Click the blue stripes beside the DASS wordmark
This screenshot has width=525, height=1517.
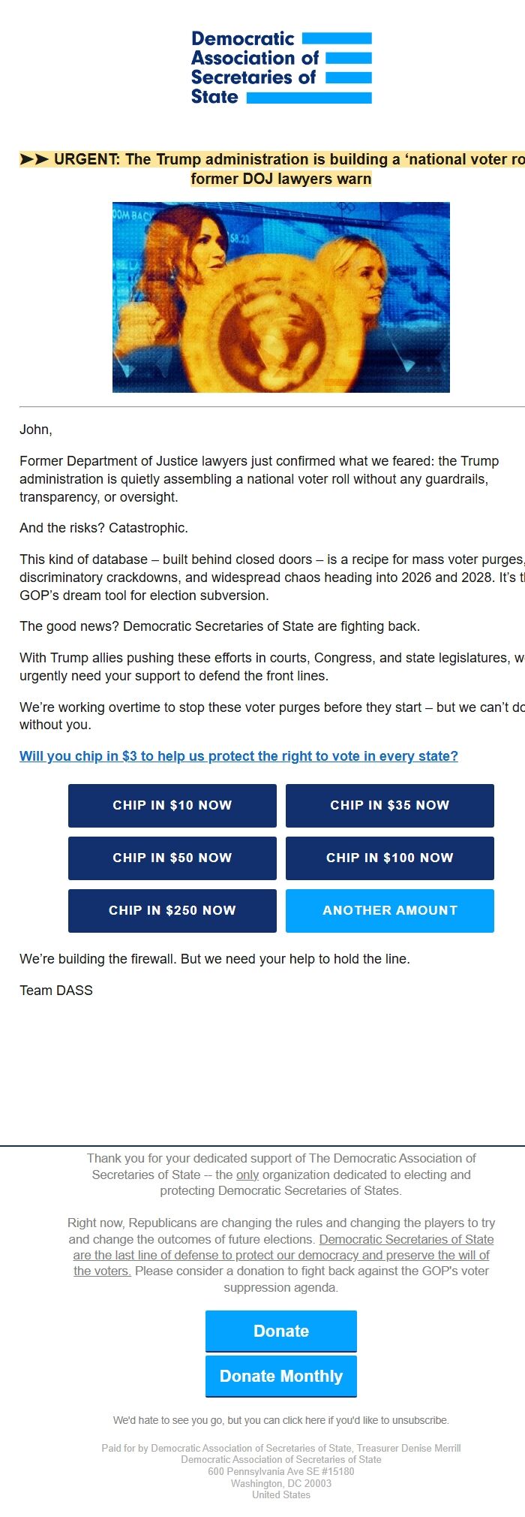pos(337,66)
